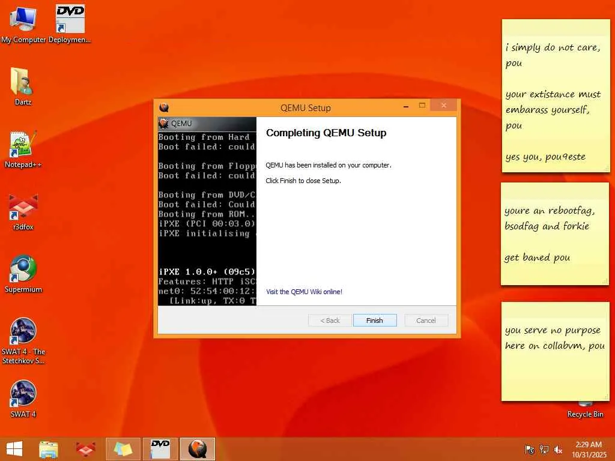Click 'QEMU has been installed on your computer.' text
The height and width of the screenshot is (461, 615).
click(x=329, y=165)
